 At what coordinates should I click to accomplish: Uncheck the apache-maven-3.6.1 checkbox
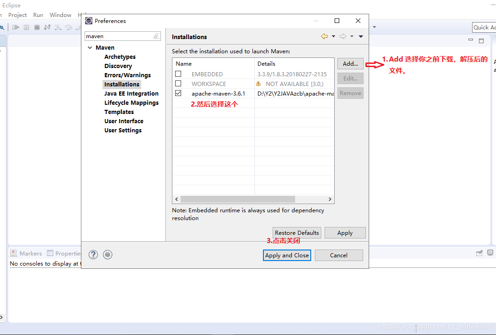(x=178, y=93)
